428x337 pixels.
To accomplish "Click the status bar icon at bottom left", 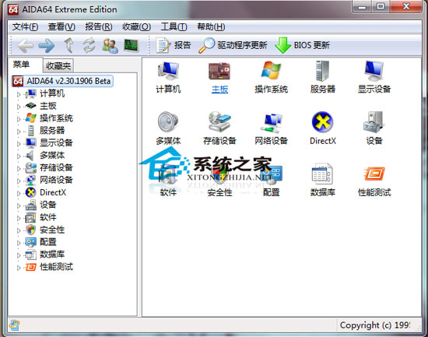I will 14,325.
